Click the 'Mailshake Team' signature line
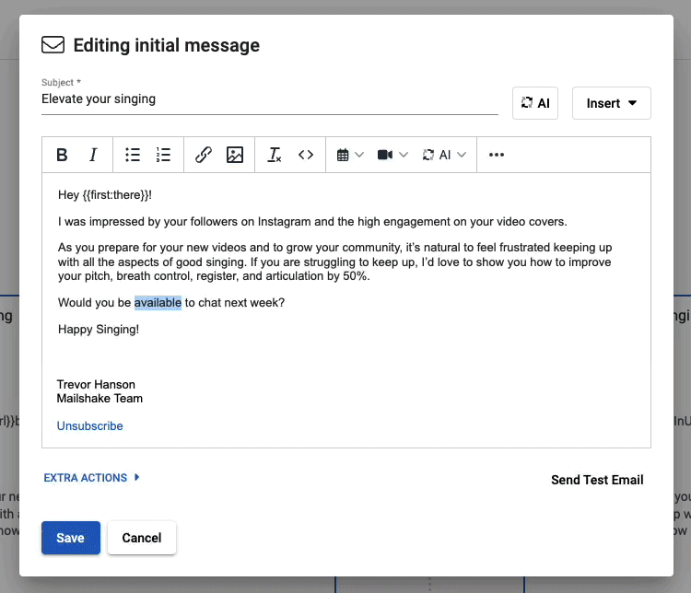The height and width of the screenshot is (593, 691). (x=100, y=399)
